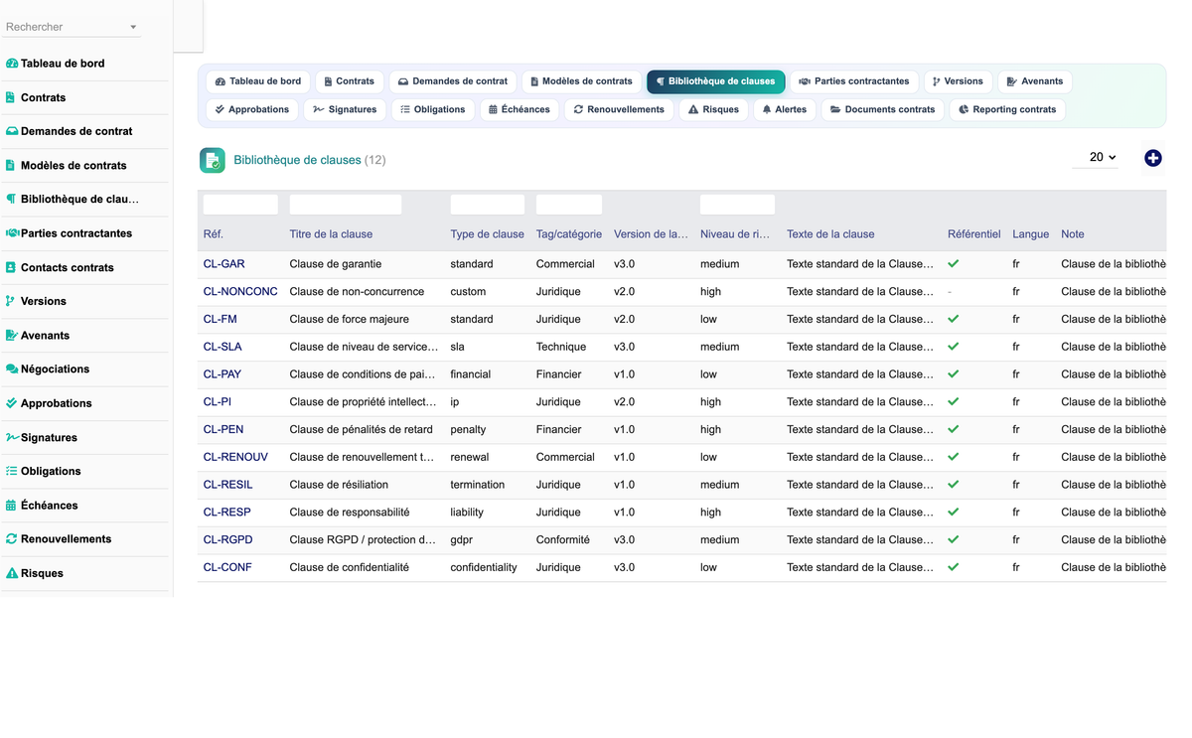Click the plus icon to add clause
This screenshot has height=738, width=1192.
[1153, 158]
